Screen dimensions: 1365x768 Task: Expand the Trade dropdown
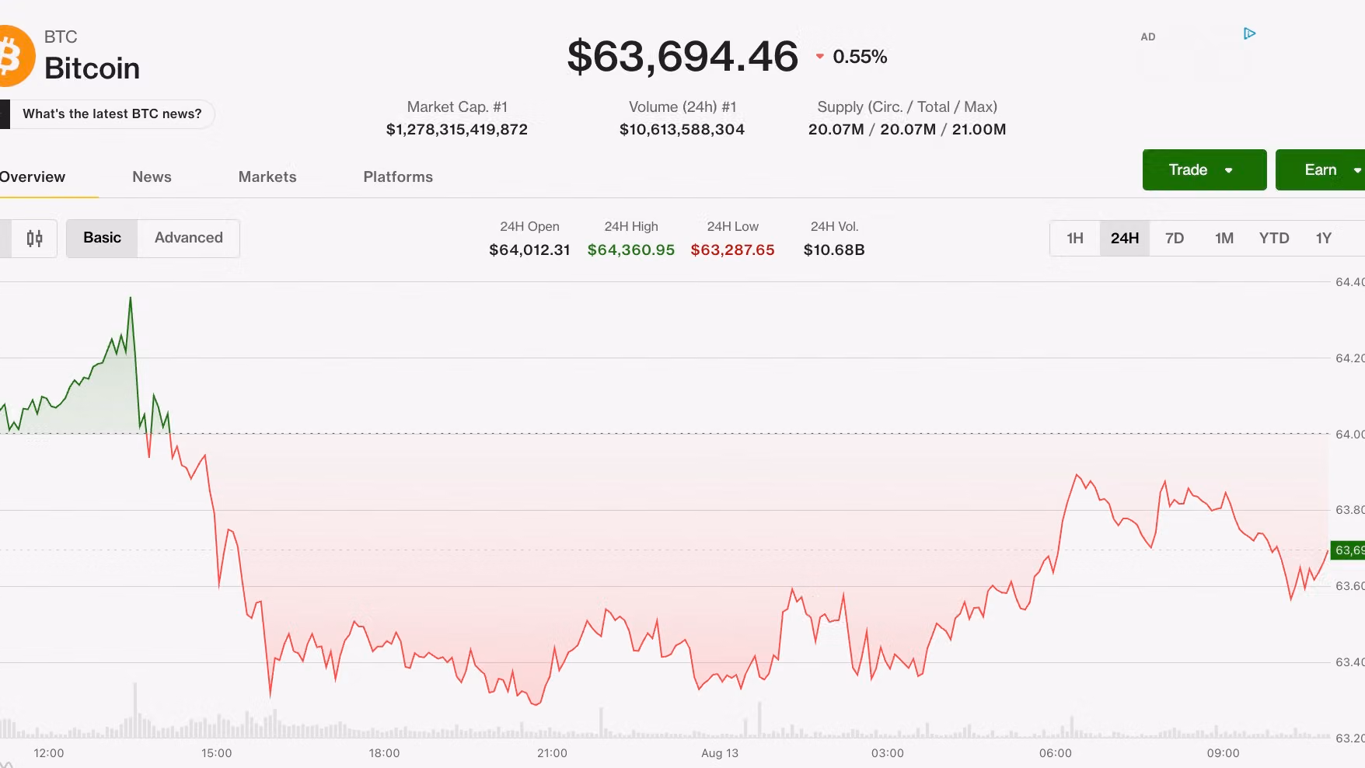coord(1205,169)
